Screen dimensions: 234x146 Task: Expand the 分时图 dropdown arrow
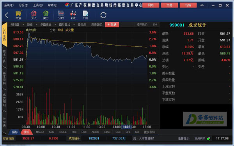[23, 25]
